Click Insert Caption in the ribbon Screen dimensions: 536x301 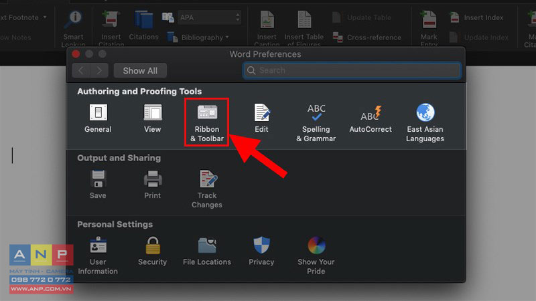[x=267, y=28]
